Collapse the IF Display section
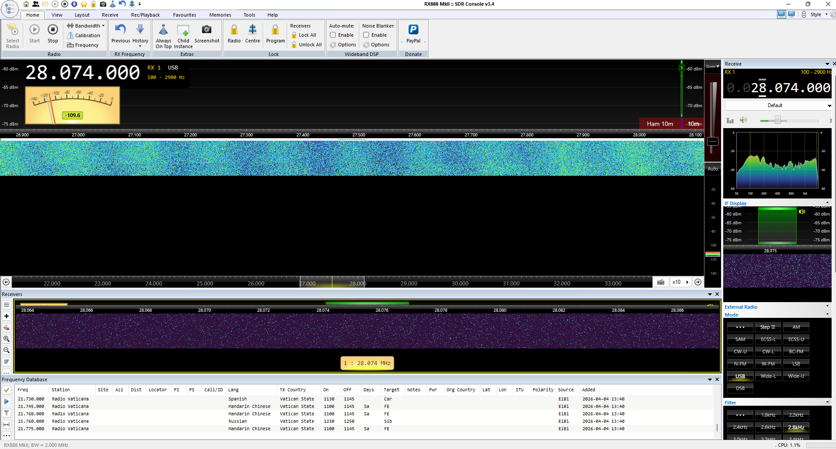 [827, 203]
